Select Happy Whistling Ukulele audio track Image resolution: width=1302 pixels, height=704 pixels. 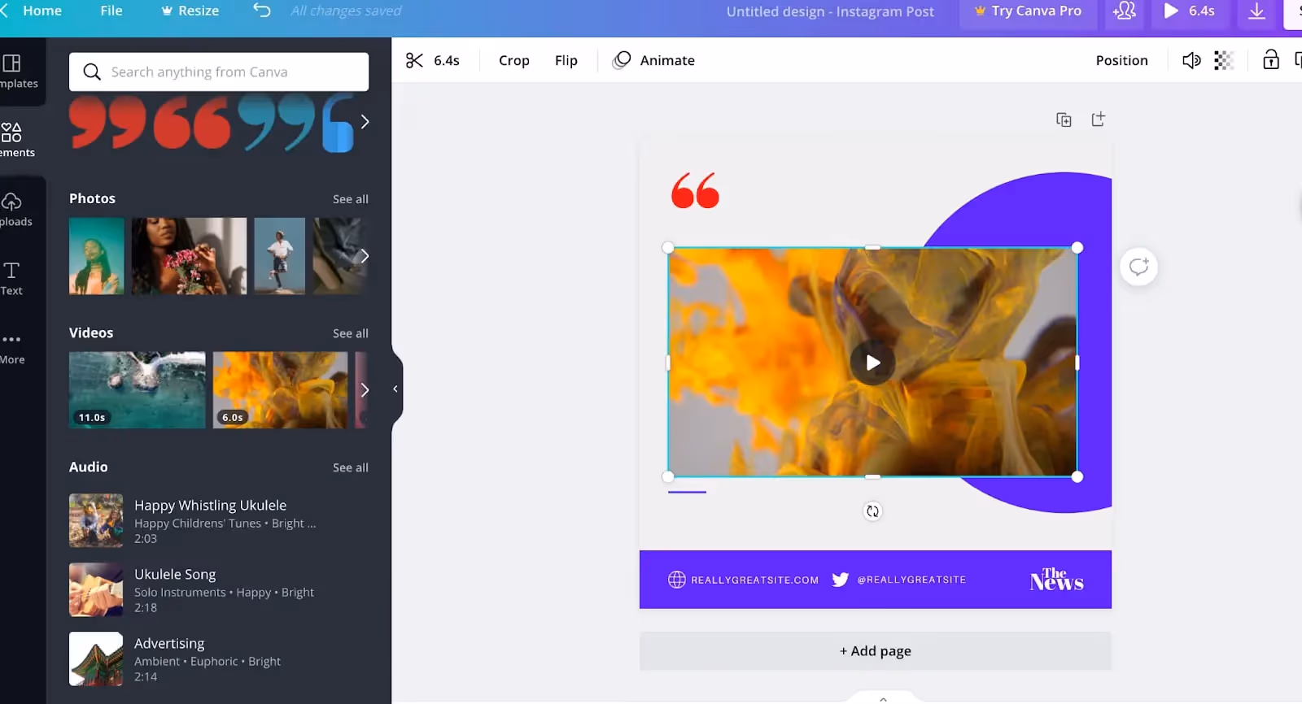click(219, 521)
